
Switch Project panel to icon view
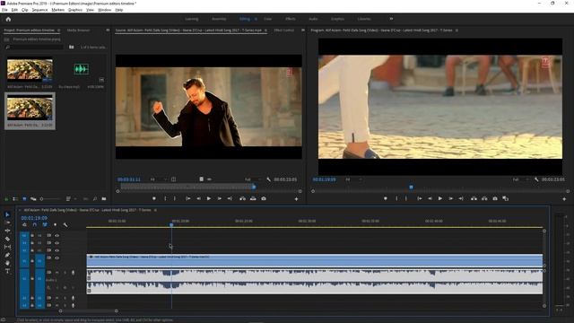pos(24,199)
